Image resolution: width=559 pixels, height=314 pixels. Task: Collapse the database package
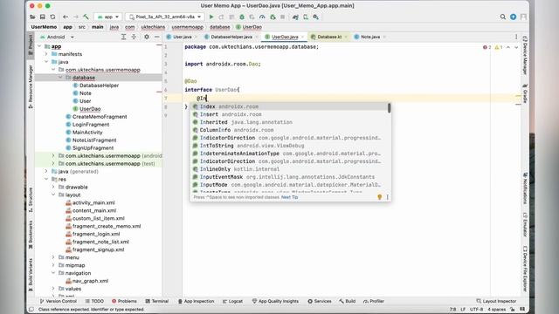(60, 78)
